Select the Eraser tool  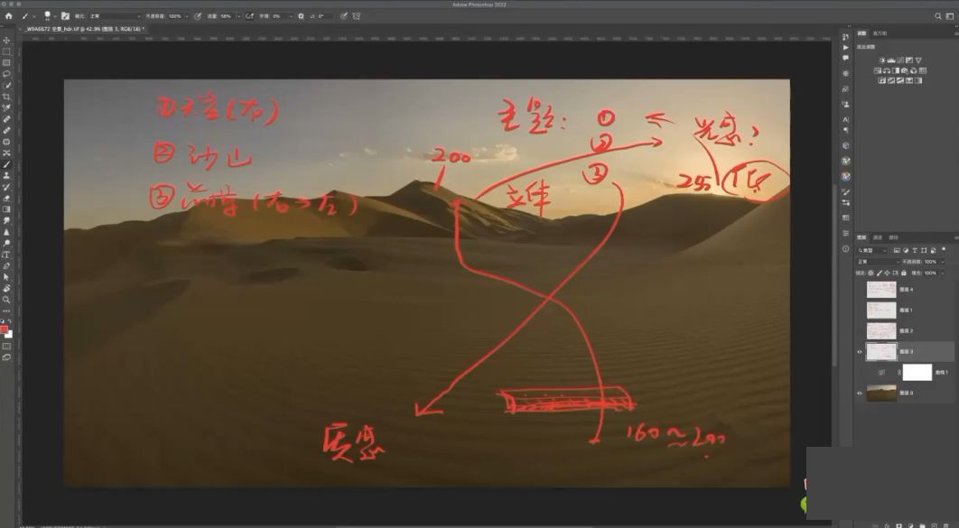6,198
